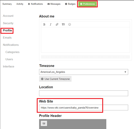Image resolution: width=134 pixels, height=129 pixels.
Task: Go to the Summary tab
Action: 7,4
